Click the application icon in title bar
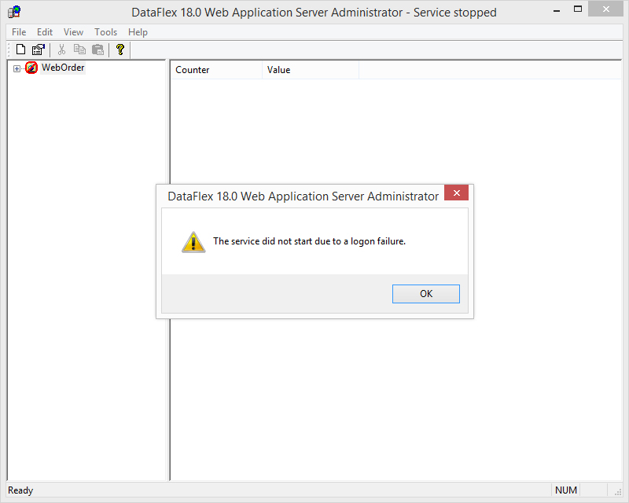629x503 pixels. click(14, 12)
